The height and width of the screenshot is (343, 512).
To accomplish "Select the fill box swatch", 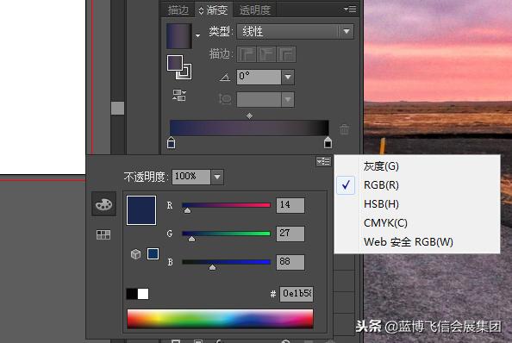I will (175, 63).
